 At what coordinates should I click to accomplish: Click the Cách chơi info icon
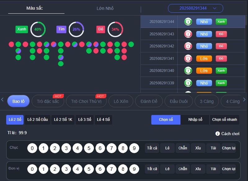point(218,134)
